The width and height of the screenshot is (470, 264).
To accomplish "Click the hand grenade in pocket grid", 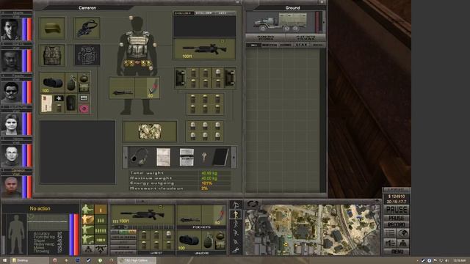I will click(71, 83).
